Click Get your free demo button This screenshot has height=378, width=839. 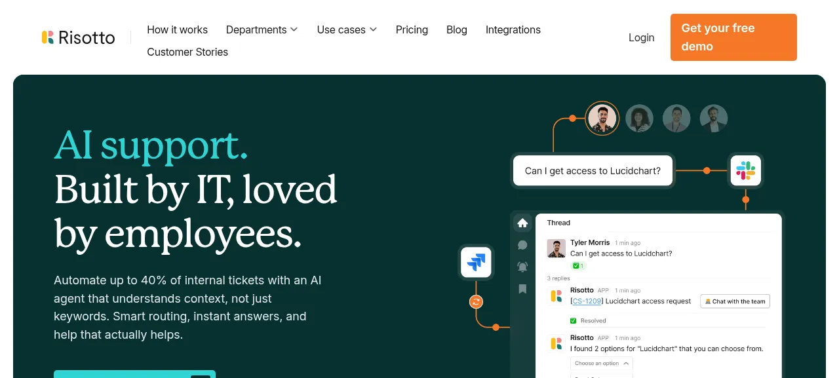pyautogui.click(x=733, y=37)
